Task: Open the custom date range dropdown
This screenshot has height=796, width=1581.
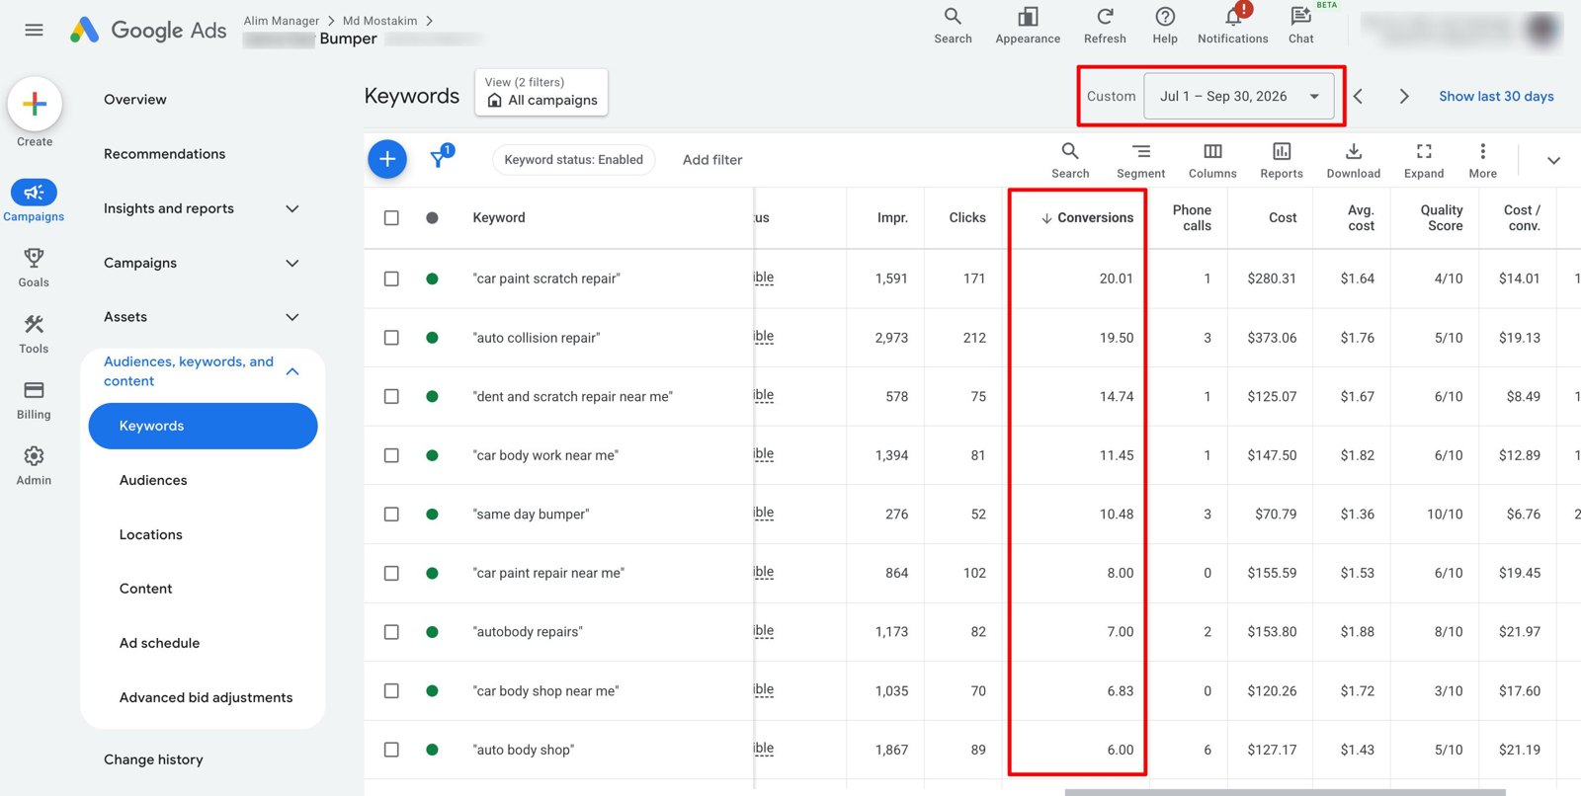Action: coord(1239,96)
